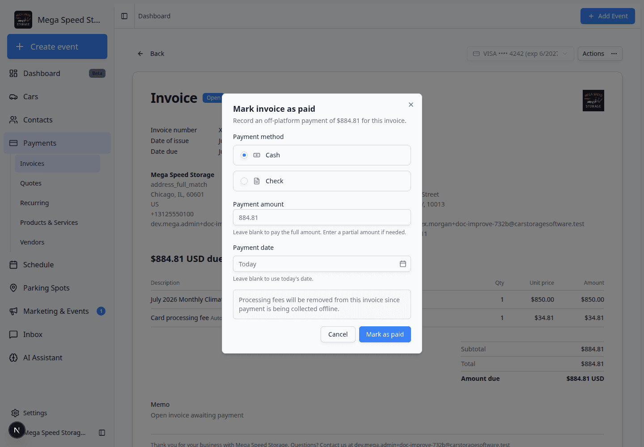
Task: Open the calendar picker icon
Action: [x=403, y=264]
